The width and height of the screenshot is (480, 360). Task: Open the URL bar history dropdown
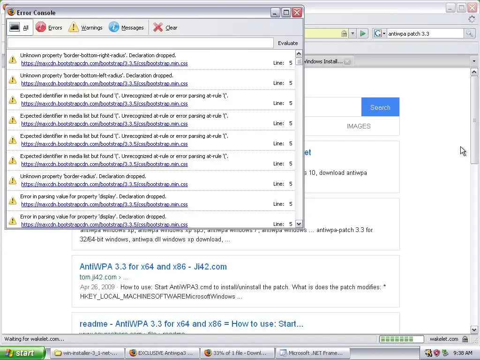(352, 33)
